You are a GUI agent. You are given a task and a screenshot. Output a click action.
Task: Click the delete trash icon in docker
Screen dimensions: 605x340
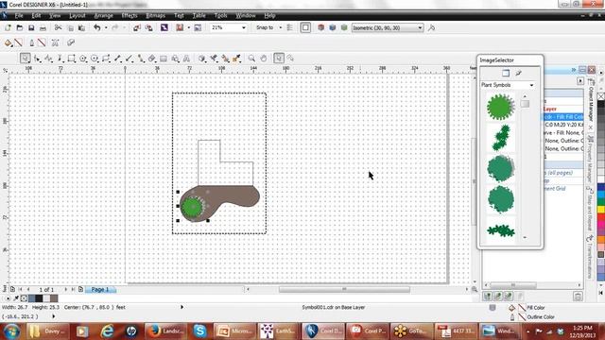578,296
